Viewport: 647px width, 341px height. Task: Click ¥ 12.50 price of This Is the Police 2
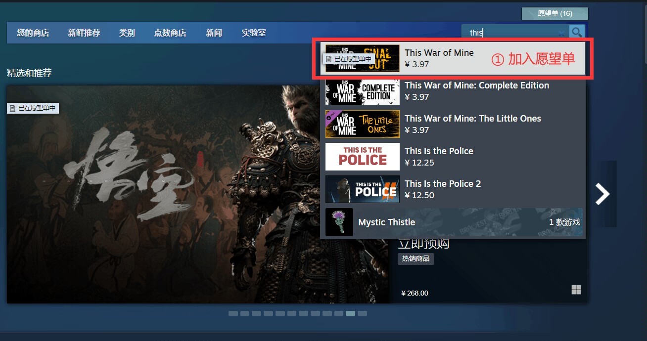tap(419, 195)
